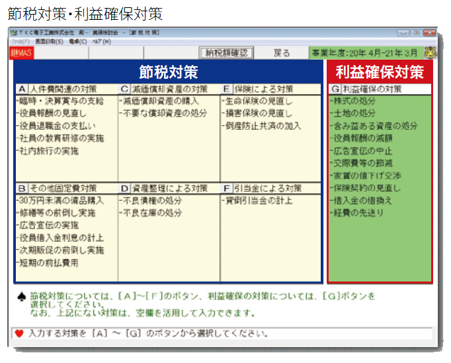451x363 pixels.
Task: Click the C button for 減価償却資産の対策
Action: click(124, 89)
